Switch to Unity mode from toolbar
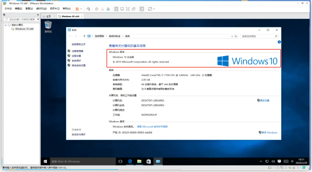The image size is (312, 172). pos(134,9)
